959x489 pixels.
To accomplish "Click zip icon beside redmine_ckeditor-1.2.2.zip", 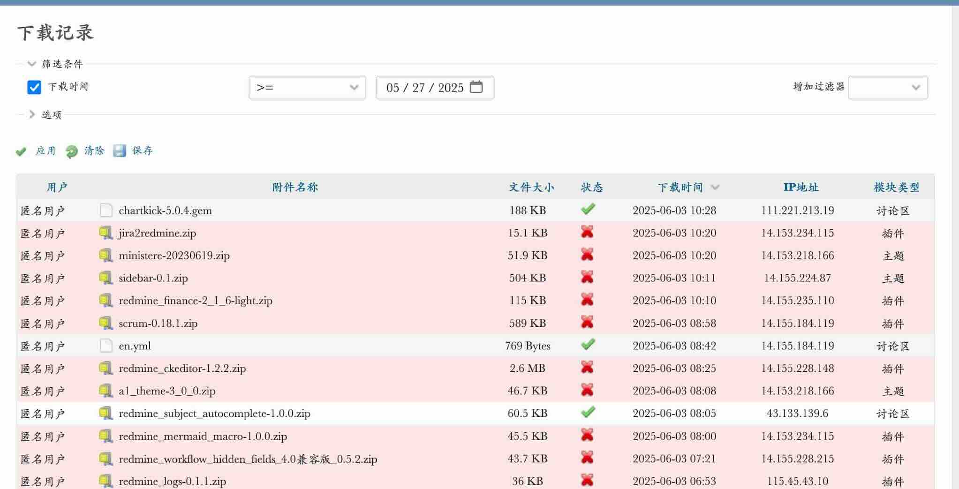I will (106, 368).
